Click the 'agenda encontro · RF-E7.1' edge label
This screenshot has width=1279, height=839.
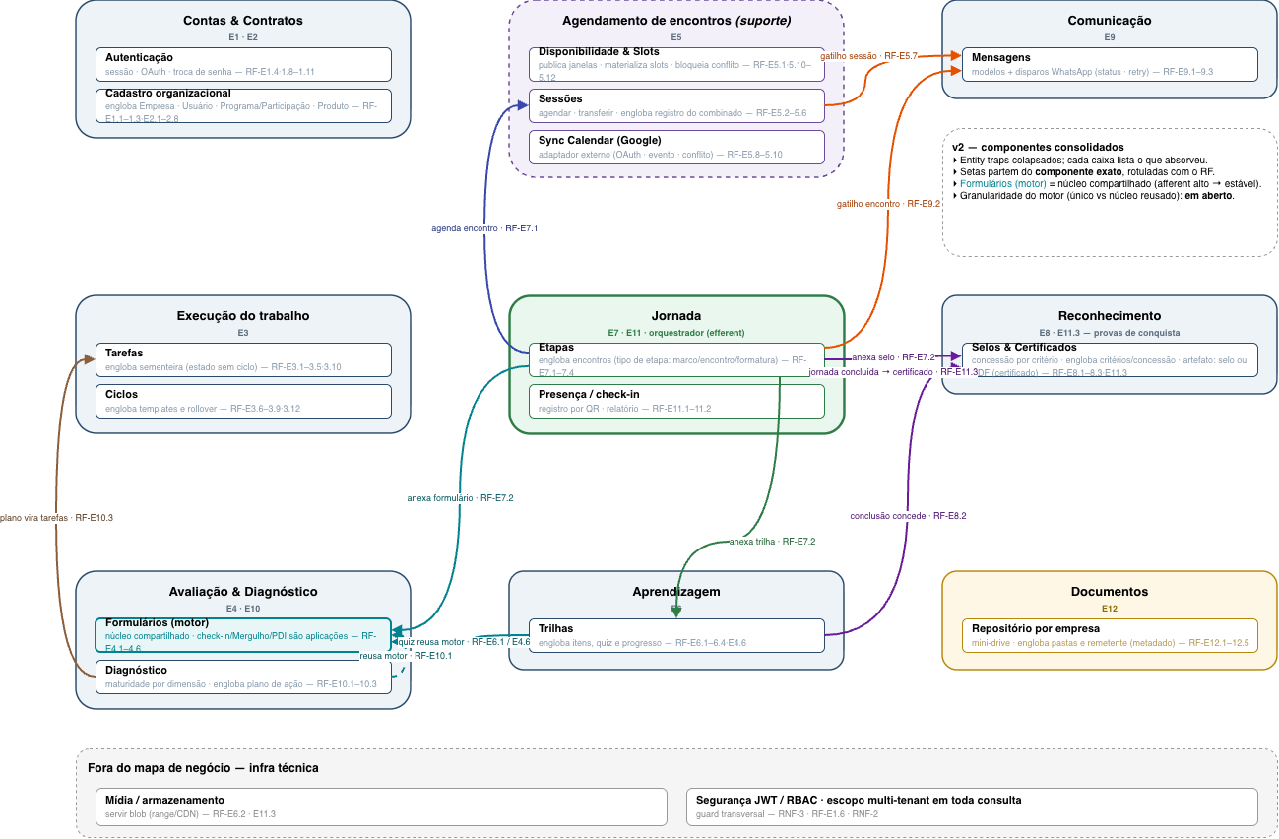tap(484, 227)
